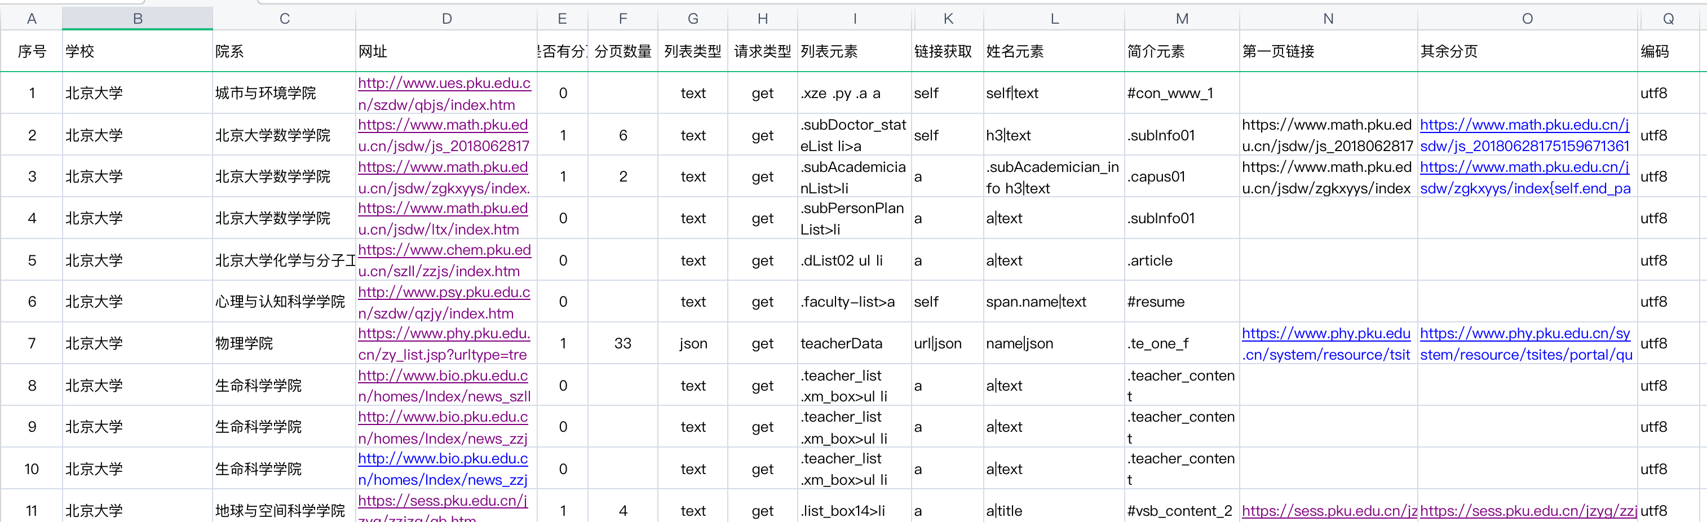The height and width of the screenshot is (522, 1707).
Task: Click the 院系 header cell
Action: coord(284,51)
